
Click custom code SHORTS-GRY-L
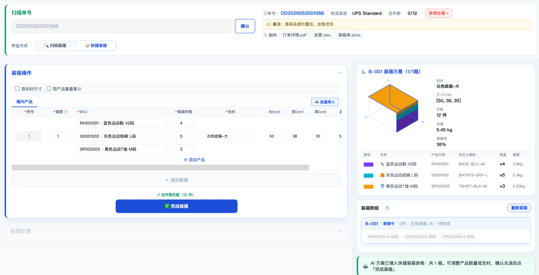tap(473, 175)
